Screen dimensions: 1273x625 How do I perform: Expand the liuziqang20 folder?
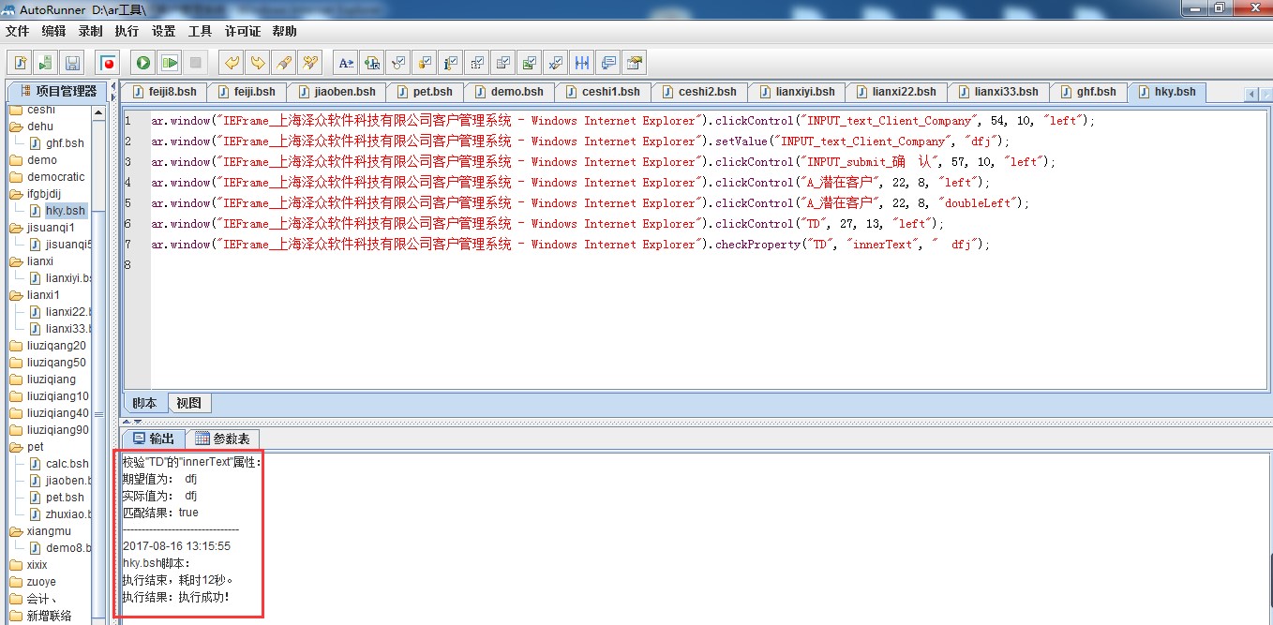55,346
